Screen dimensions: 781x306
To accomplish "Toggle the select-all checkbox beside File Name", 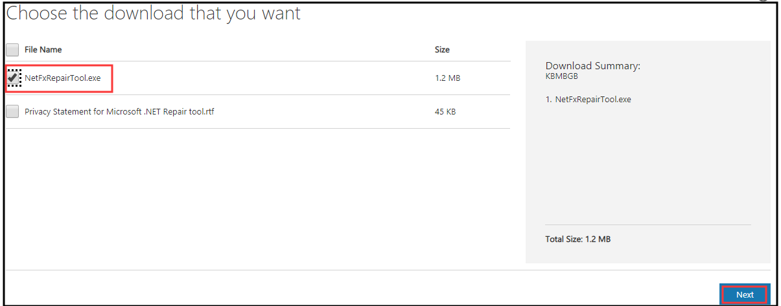I will pos(12,50).
